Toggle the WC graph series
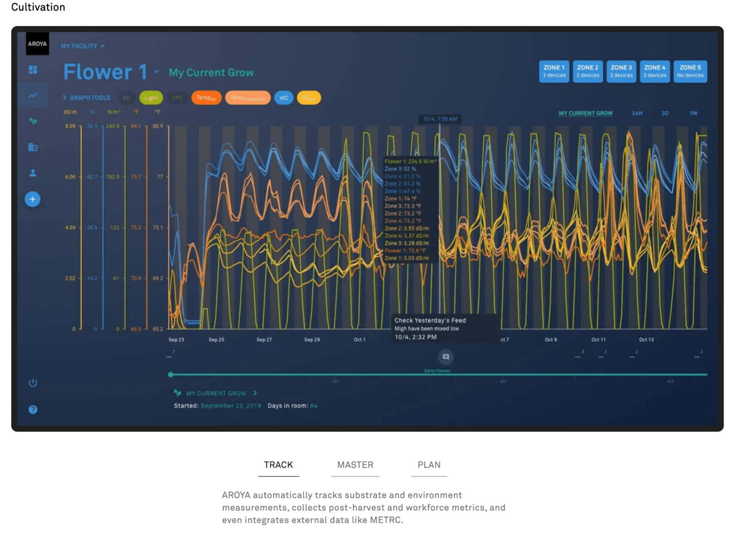The image size is (741, 546). (x=283, y=98)
